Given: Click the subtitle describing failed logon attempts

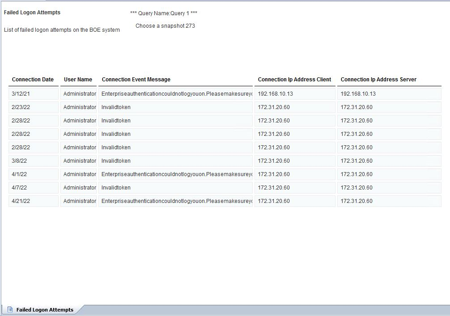Looking at the screenshot, I should [x=62, y=30].
